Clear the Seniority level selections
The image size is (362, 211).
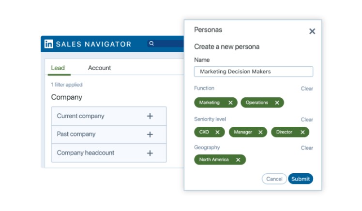click(307, 120)
